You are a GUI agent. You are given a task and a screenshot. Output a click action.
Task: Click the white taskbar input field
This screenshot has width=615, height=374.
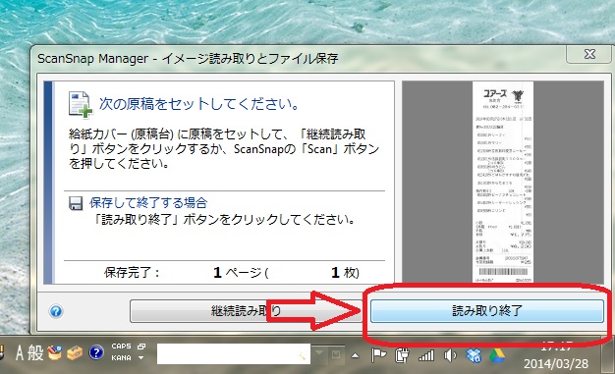click(234, 353)
